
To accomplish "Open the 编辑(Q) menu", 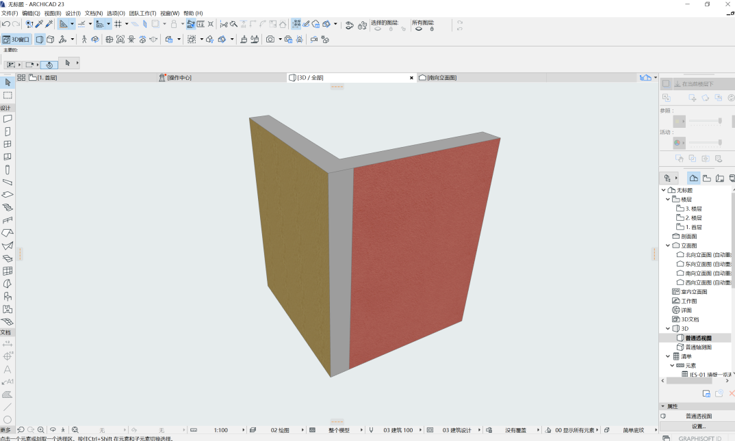I will coord(31,13).
